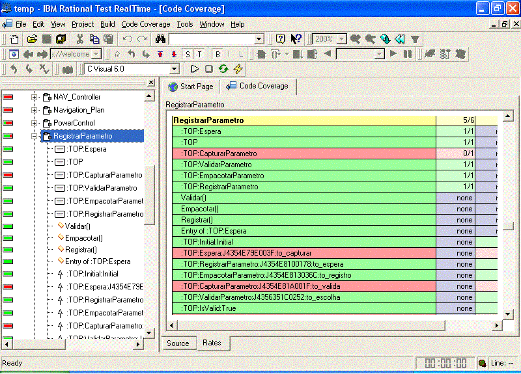Click the rates table horizontal scroll-right arrow
This screenshot has height=374, width=521.
click(496, 326)
